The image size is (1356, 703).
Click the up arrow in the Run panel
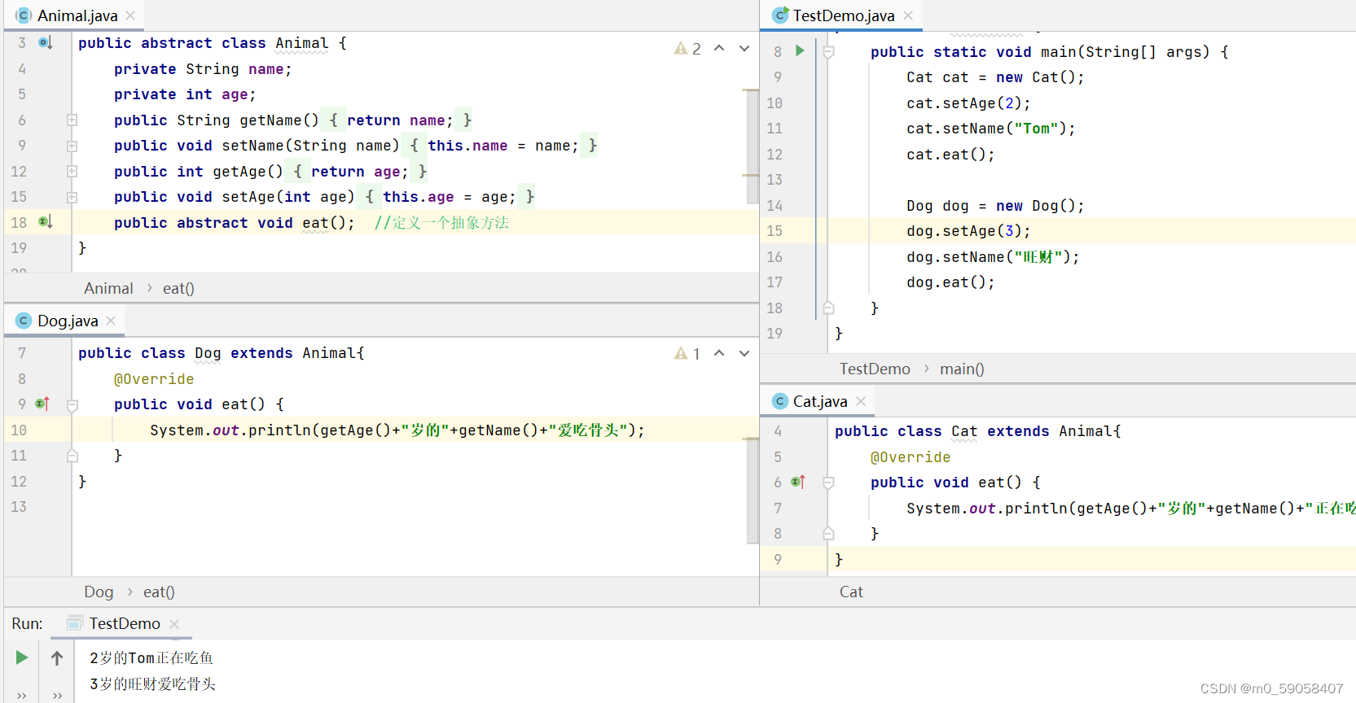[x=57, y=657]
